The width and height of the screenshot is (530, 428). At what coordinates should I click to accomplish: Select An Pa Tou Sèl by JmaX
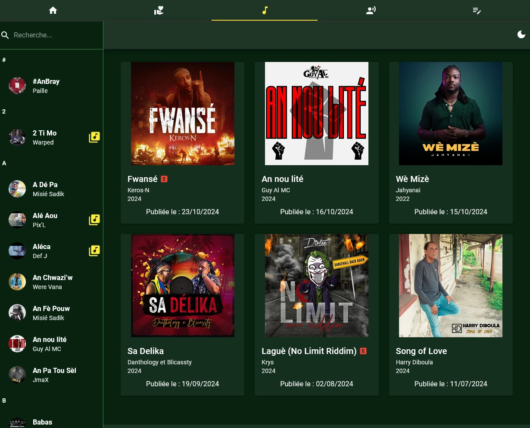[x=51, y=375]
